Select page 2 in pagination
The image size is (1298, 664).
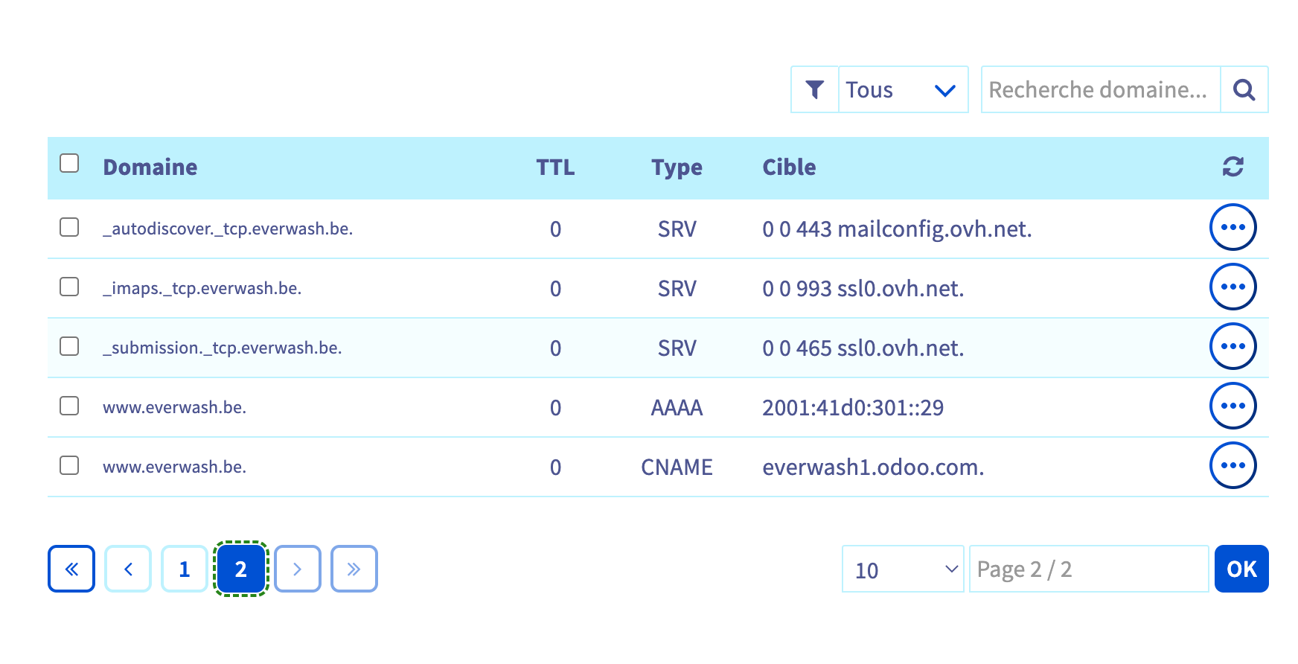point(240,569)
